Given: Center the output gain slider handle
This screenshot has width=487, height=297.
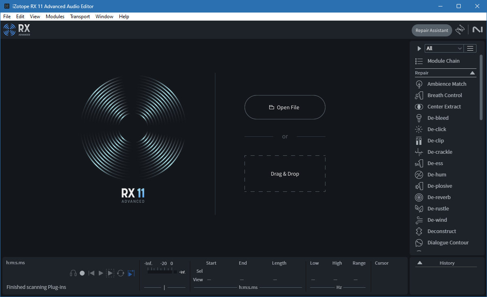Looking at the screenshot, I should pyautogui.click(x=165, y=287).
